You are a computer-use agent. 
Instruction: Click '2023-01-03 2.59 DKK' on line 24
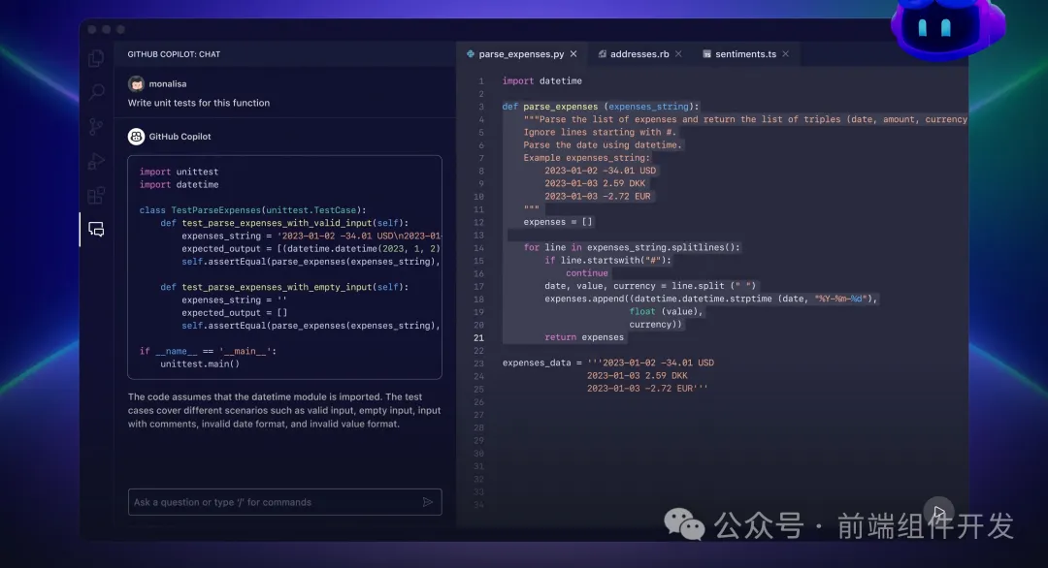pos(637,376)
